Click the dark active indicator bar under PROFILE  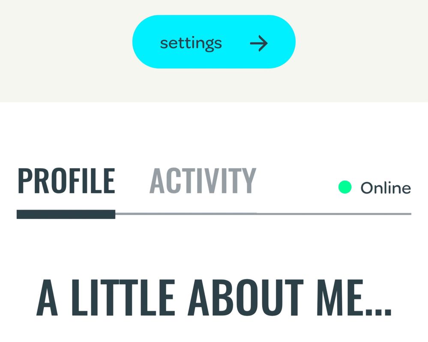66,214
